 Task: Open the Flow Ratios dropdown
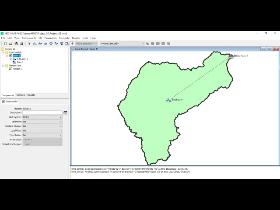(42, 135)
